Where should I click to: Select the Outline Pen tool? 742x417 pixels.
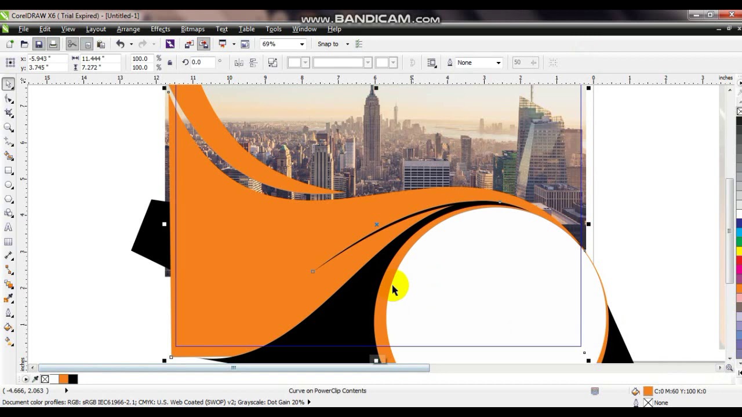[x=9, y=313]
